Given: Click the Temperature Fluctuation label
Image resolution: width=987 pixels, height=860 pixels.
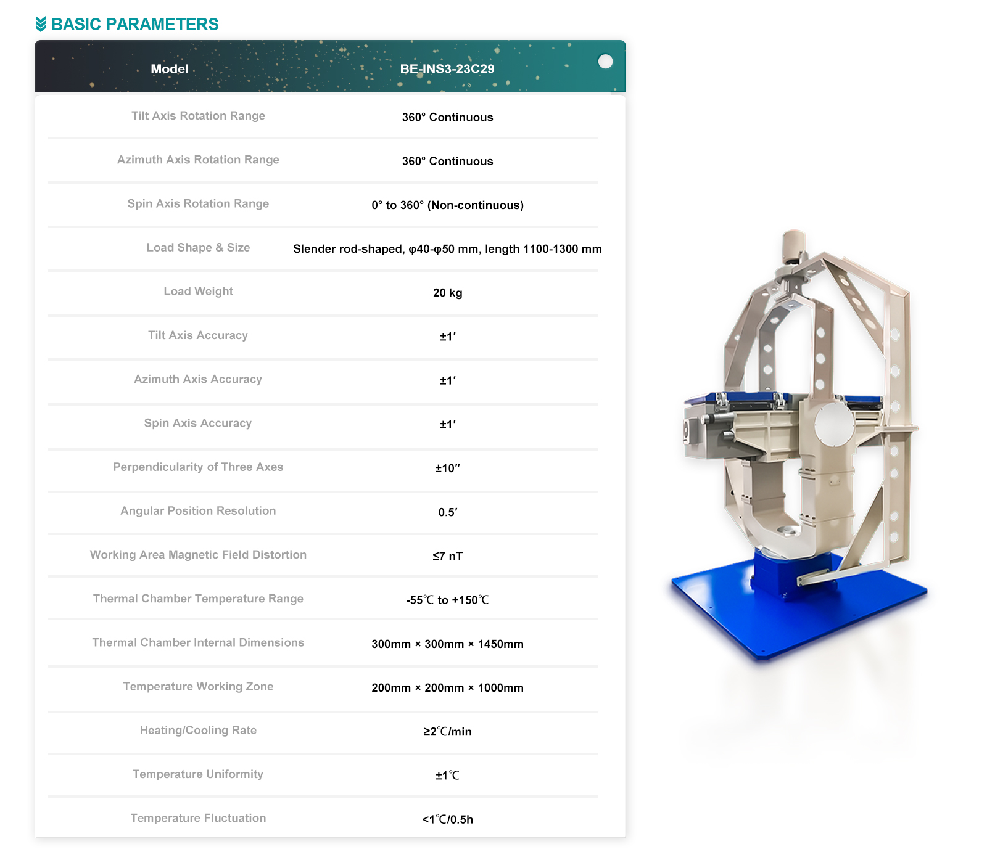Looking at the screenshot, I should tap(198, 818).
